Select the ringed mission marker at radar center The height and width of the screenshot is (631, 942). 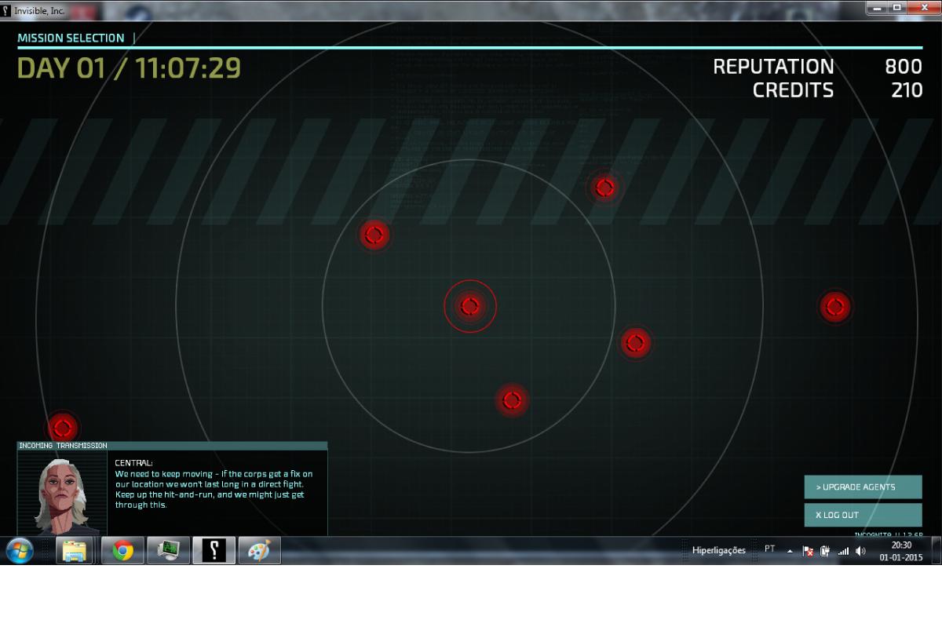(x=470, y=306)
